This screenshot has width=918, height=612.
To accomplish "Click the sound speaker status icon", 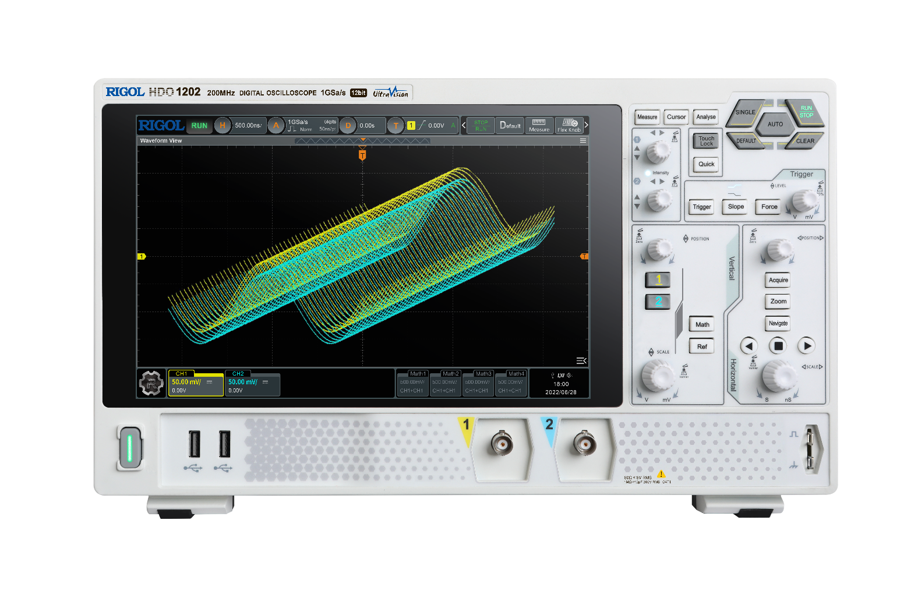I will point(569,376).
